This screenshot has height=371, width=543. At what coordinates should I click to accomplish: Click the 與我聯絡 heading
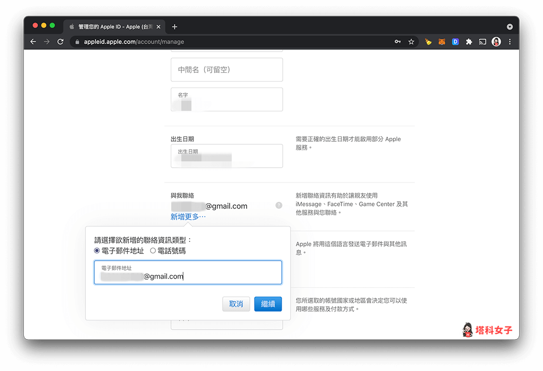(x=182, y=195)
